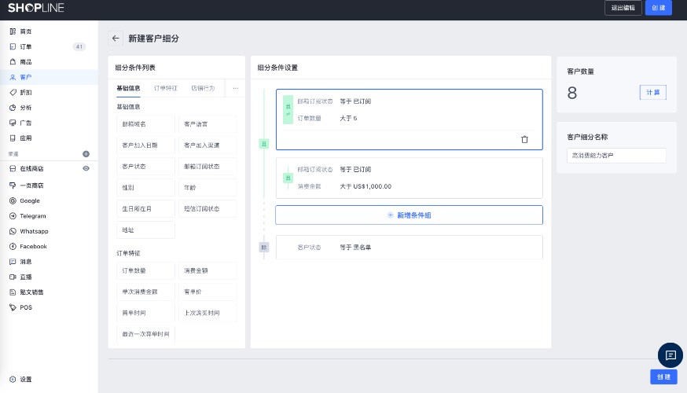Edit customer segment name field

616,156
